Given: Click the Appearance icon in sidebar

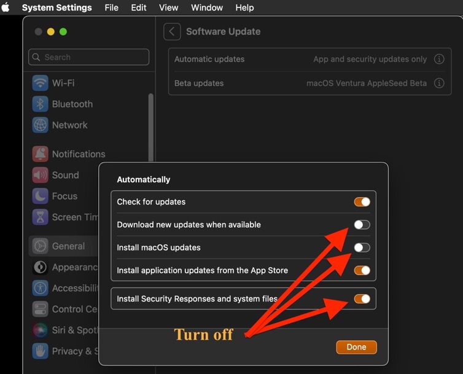Looking at the screenshot, I should click(x=40, y=267).
